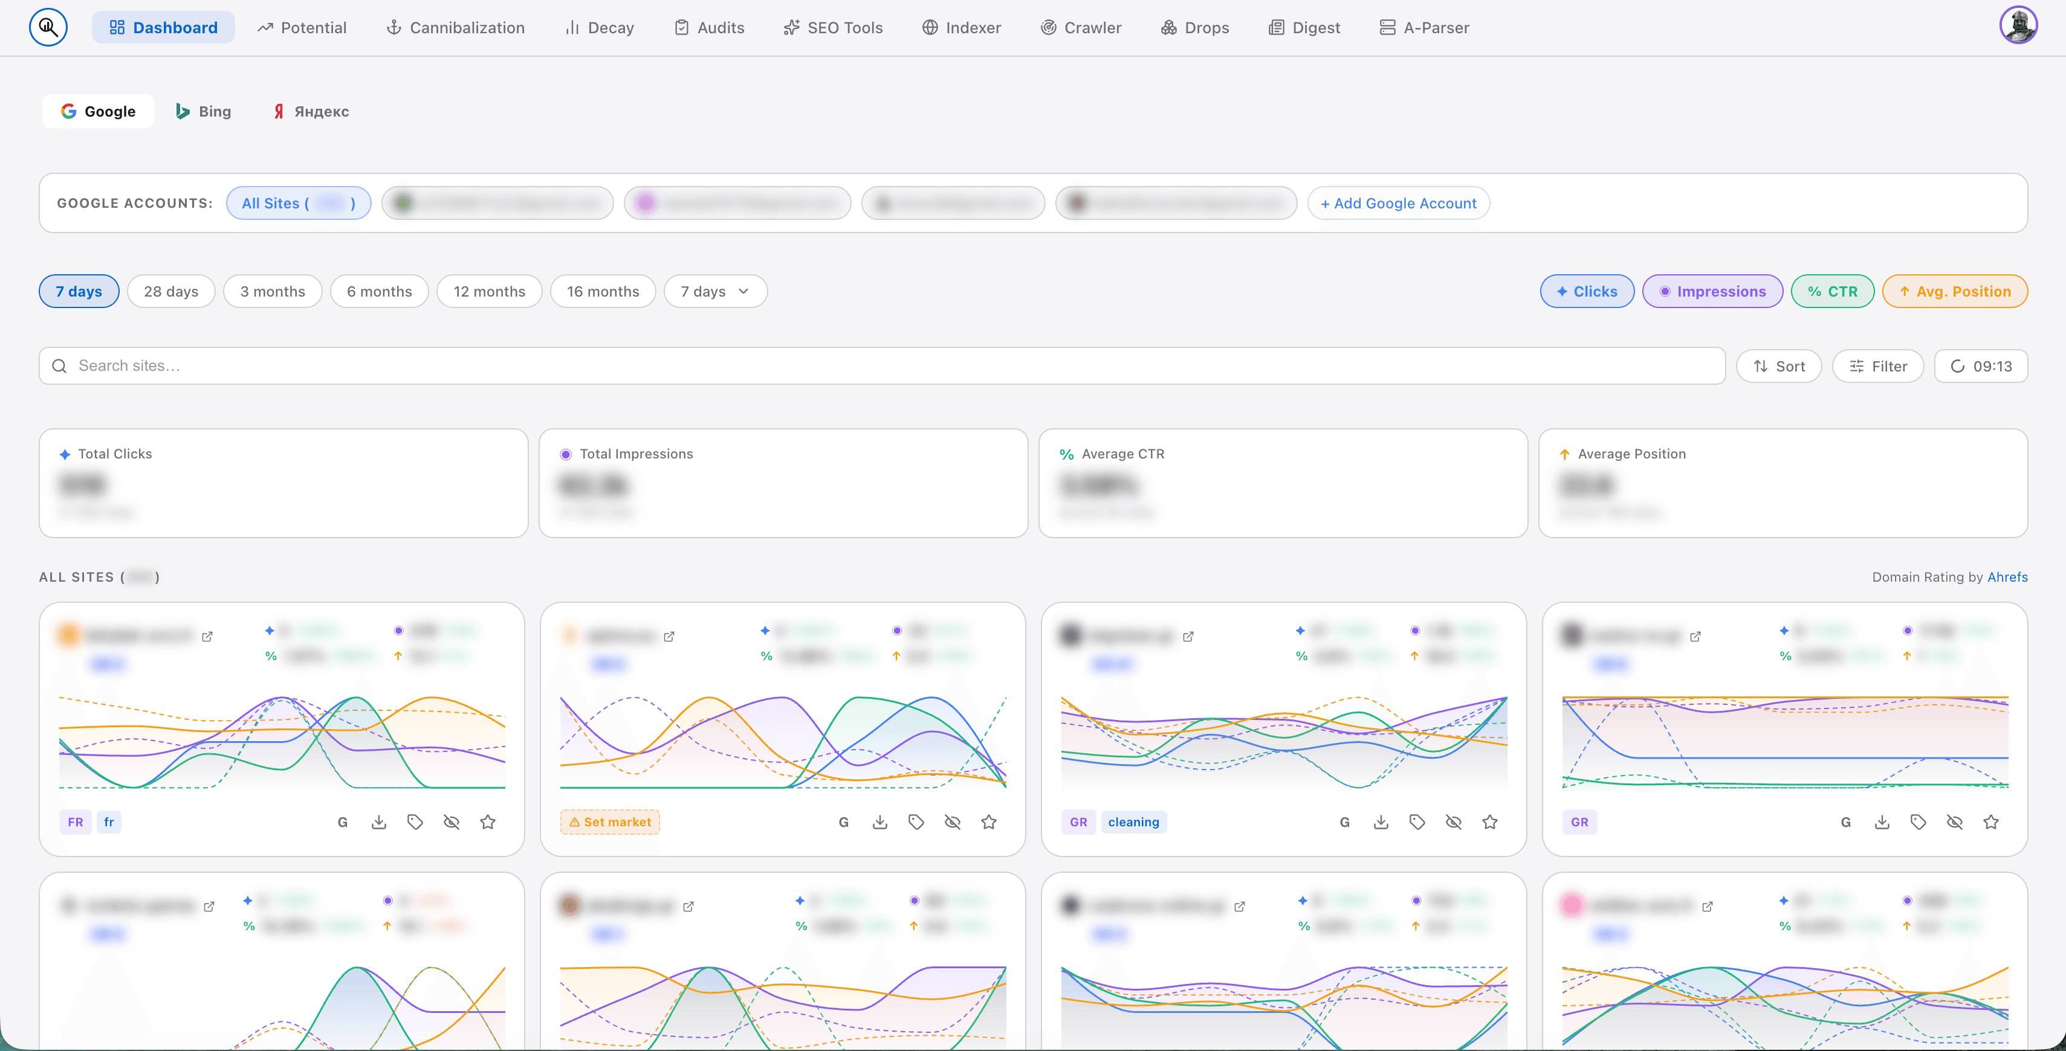Toggle the Avg. Position metric chip
This screenshot has width=2066, height=1051.
coord(1955,291)
